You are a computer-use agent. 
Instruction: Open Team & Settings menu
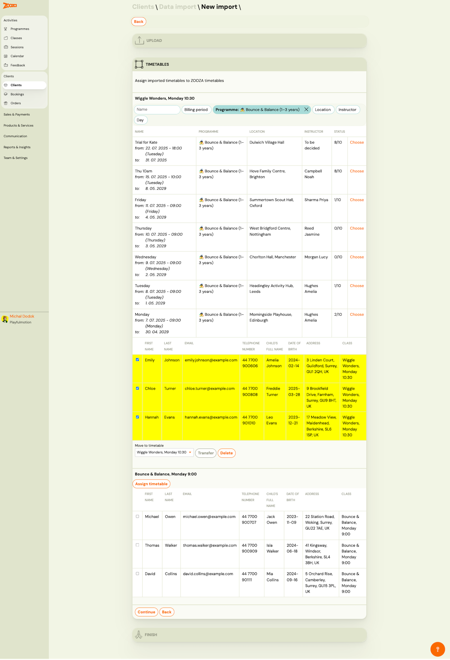tap(16, 158)
